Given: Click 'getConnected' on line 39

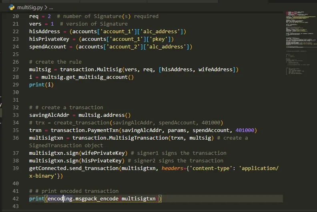Looking at the screenshot, I should (48, 168).
